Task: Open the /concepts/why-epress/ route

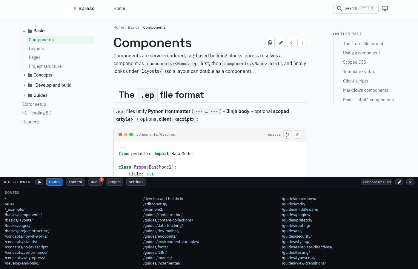Action: 25,258
